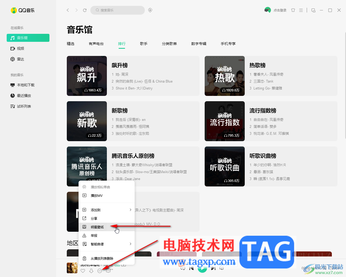Open the 听歌识曲榜 cover thumbnail

(225, 166)
